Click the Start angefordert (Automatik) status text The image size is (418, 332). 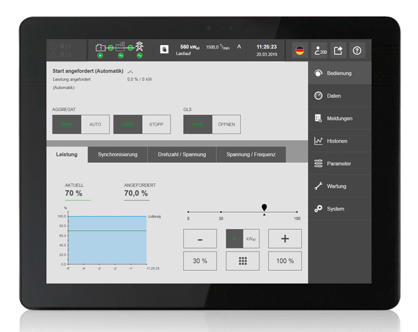tap(88, 71)
